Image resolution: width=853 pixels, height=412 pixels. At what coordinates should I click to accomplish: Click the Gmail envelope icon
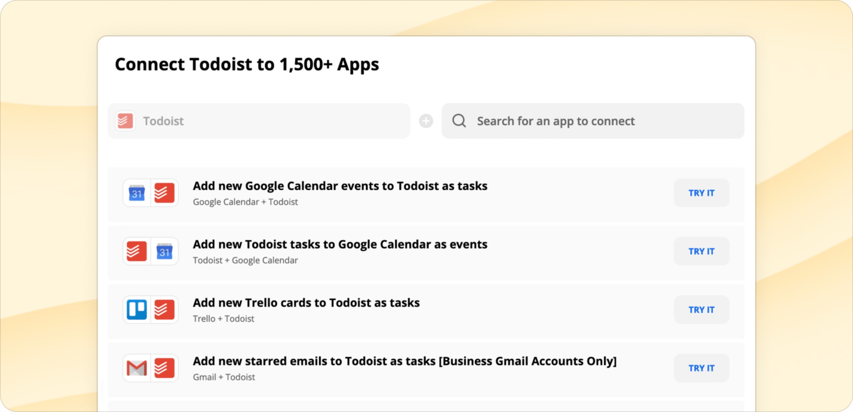(x=137, y=368)
